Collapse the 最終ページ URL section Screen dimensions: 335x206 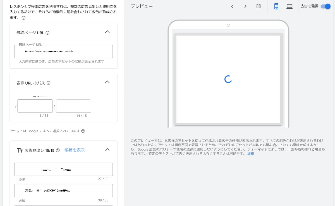click(107, 32)
